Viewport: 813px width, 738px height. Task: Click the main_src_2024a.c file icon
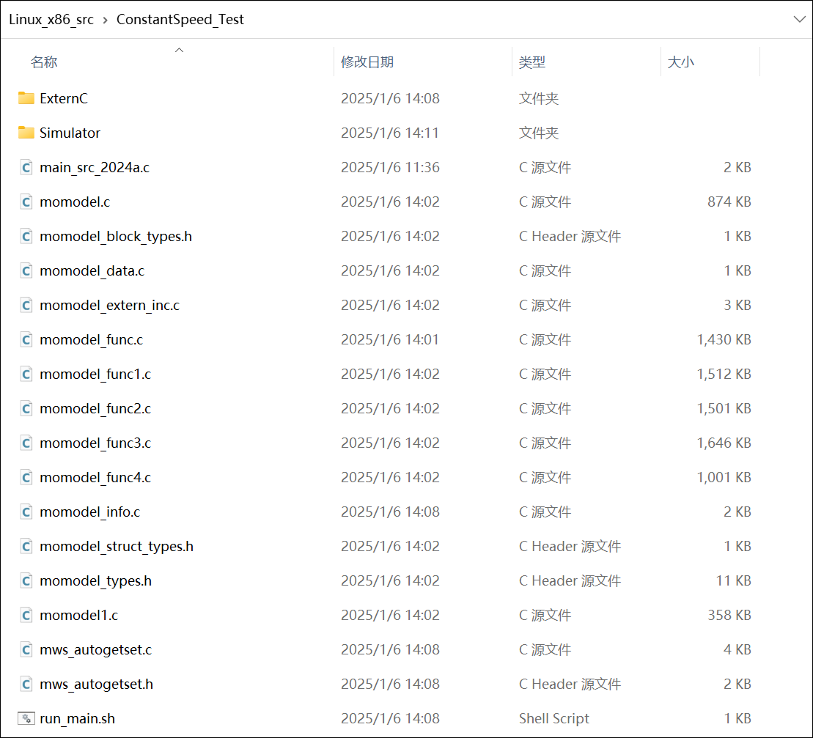coord(26,167)
